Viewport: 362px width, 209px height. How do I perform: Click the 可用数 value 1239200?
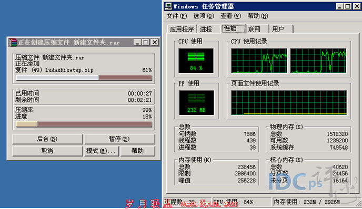(x=337, y=141)
